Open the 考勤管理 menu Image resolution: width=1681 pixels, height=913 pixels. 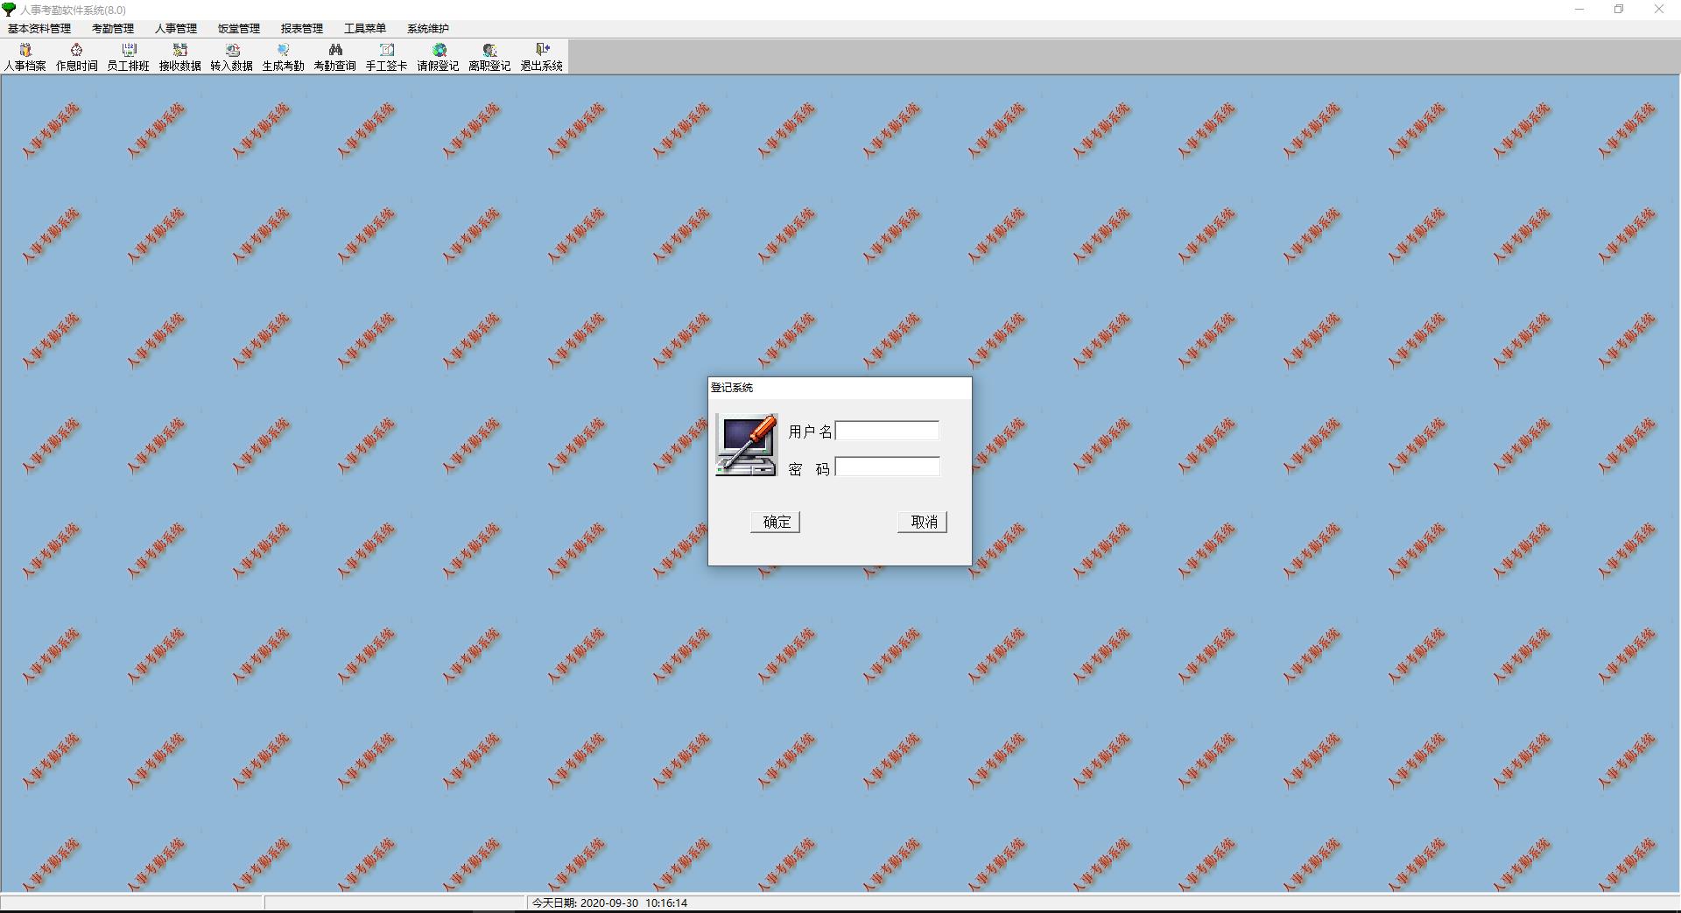click(x=113, y=28)
